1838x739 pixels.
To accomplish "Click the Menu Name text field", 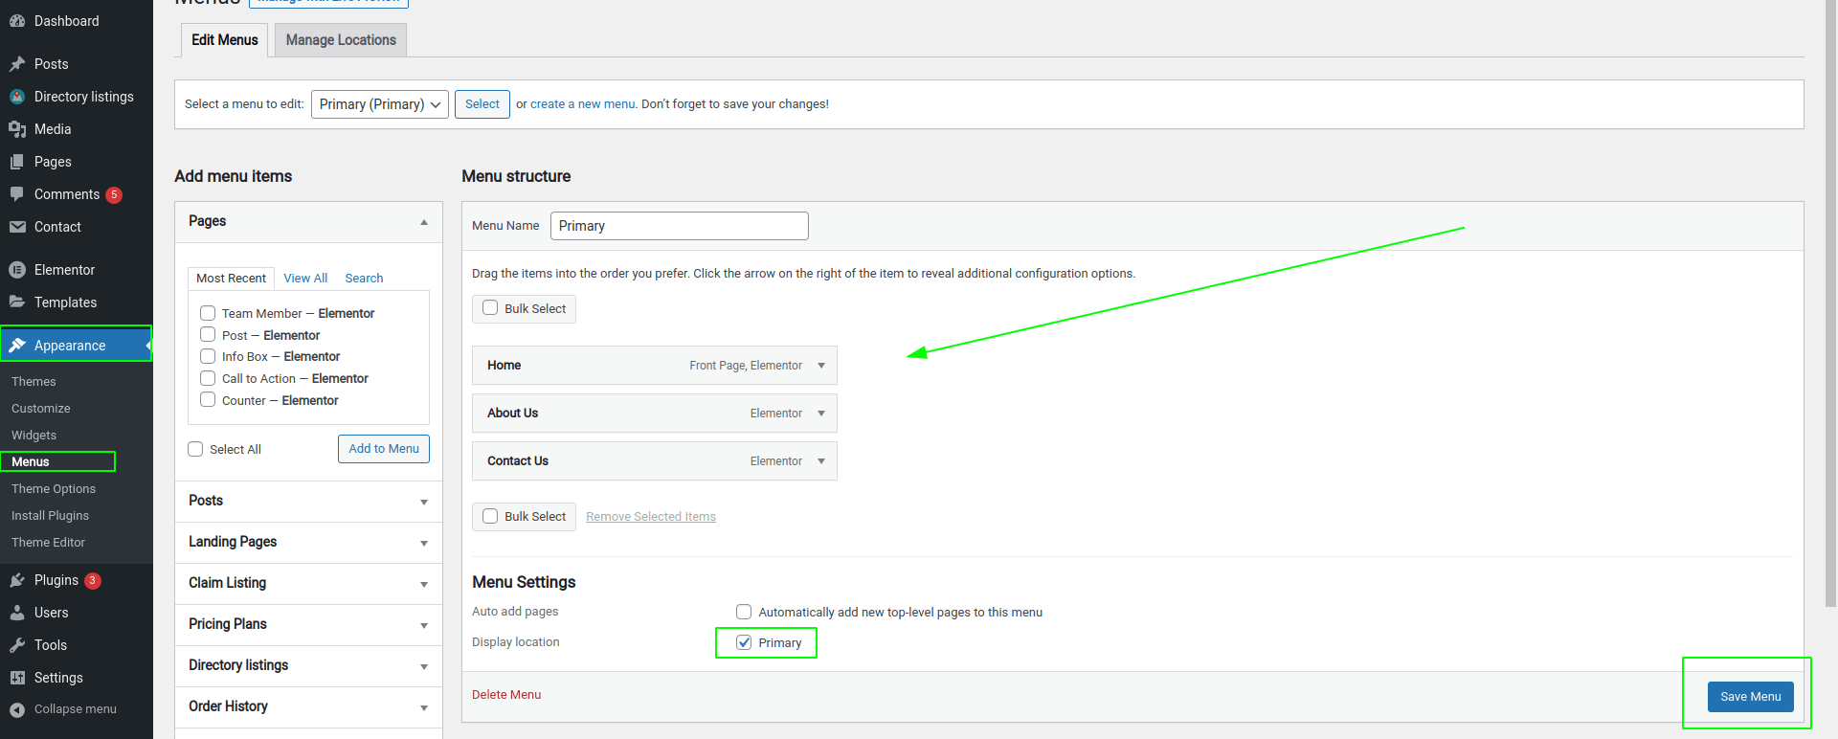I will [679, 226].
